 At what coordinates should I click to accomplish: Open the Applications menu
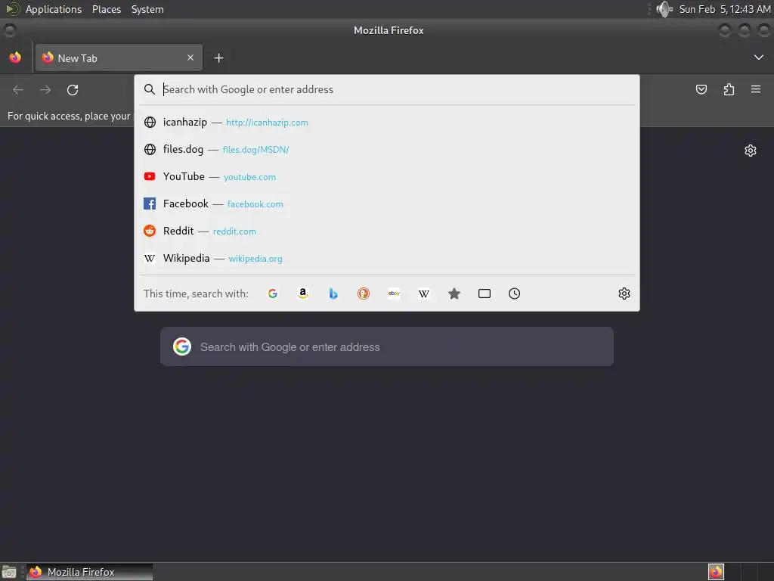[54, 9]
